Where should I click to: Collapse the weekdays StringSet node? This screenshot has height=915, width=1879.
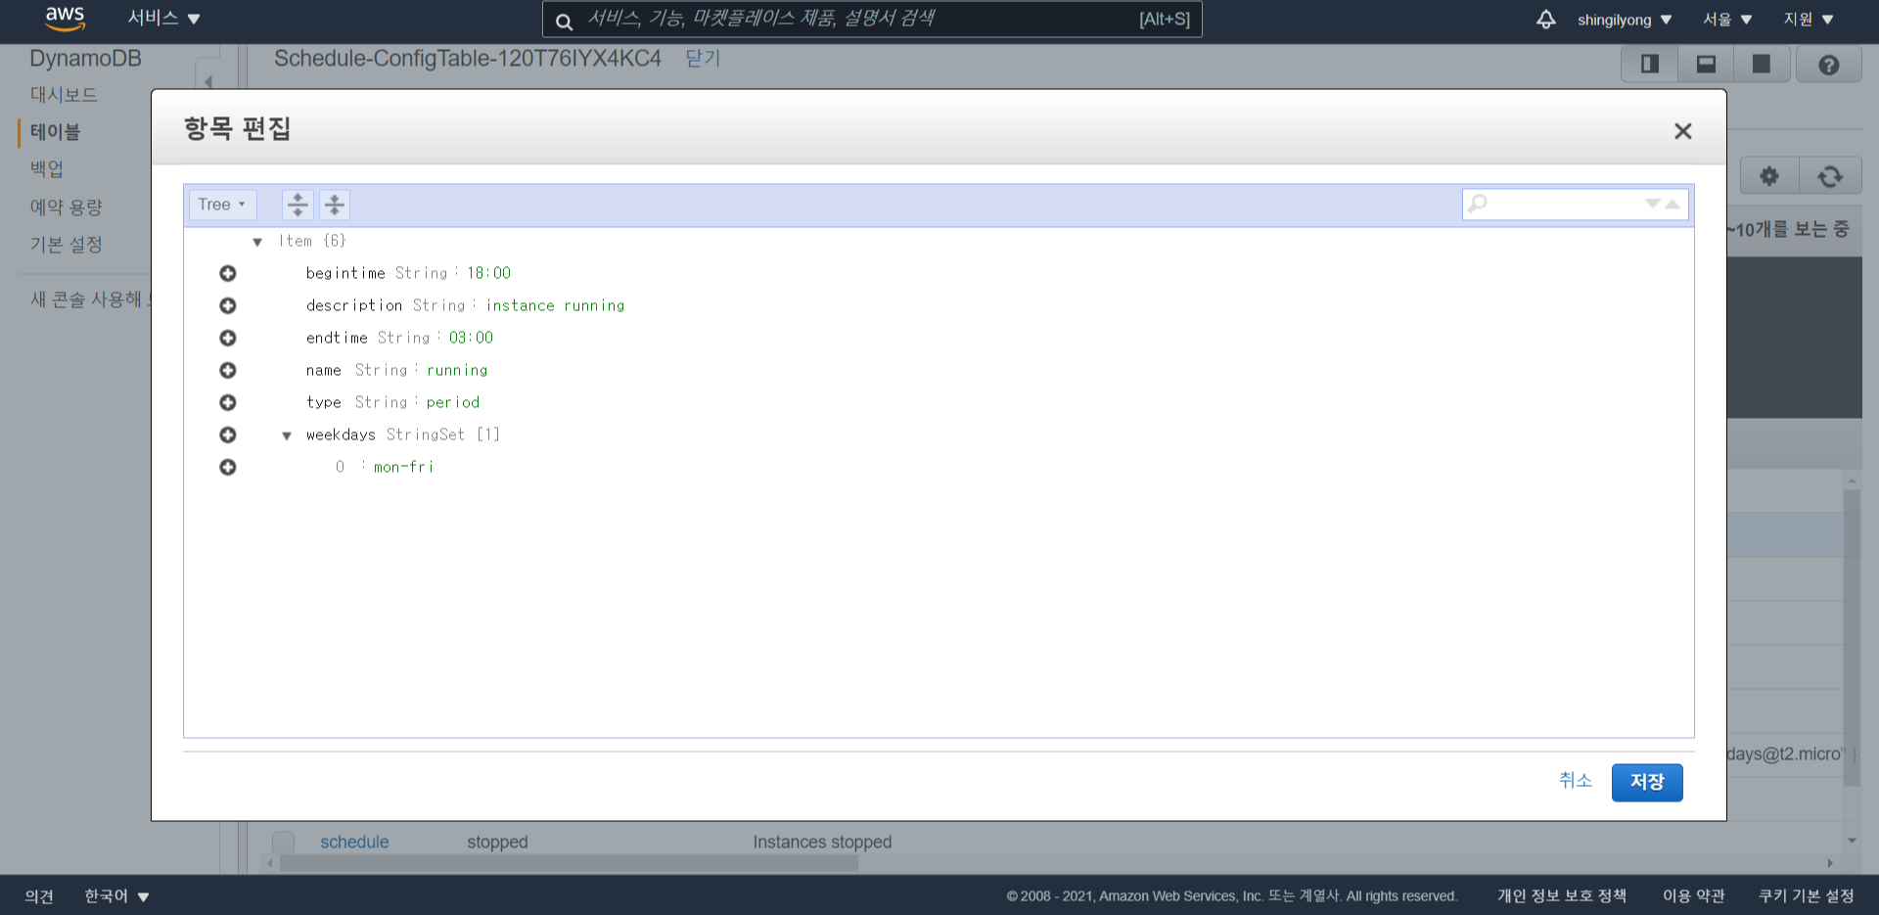point(287,435)
